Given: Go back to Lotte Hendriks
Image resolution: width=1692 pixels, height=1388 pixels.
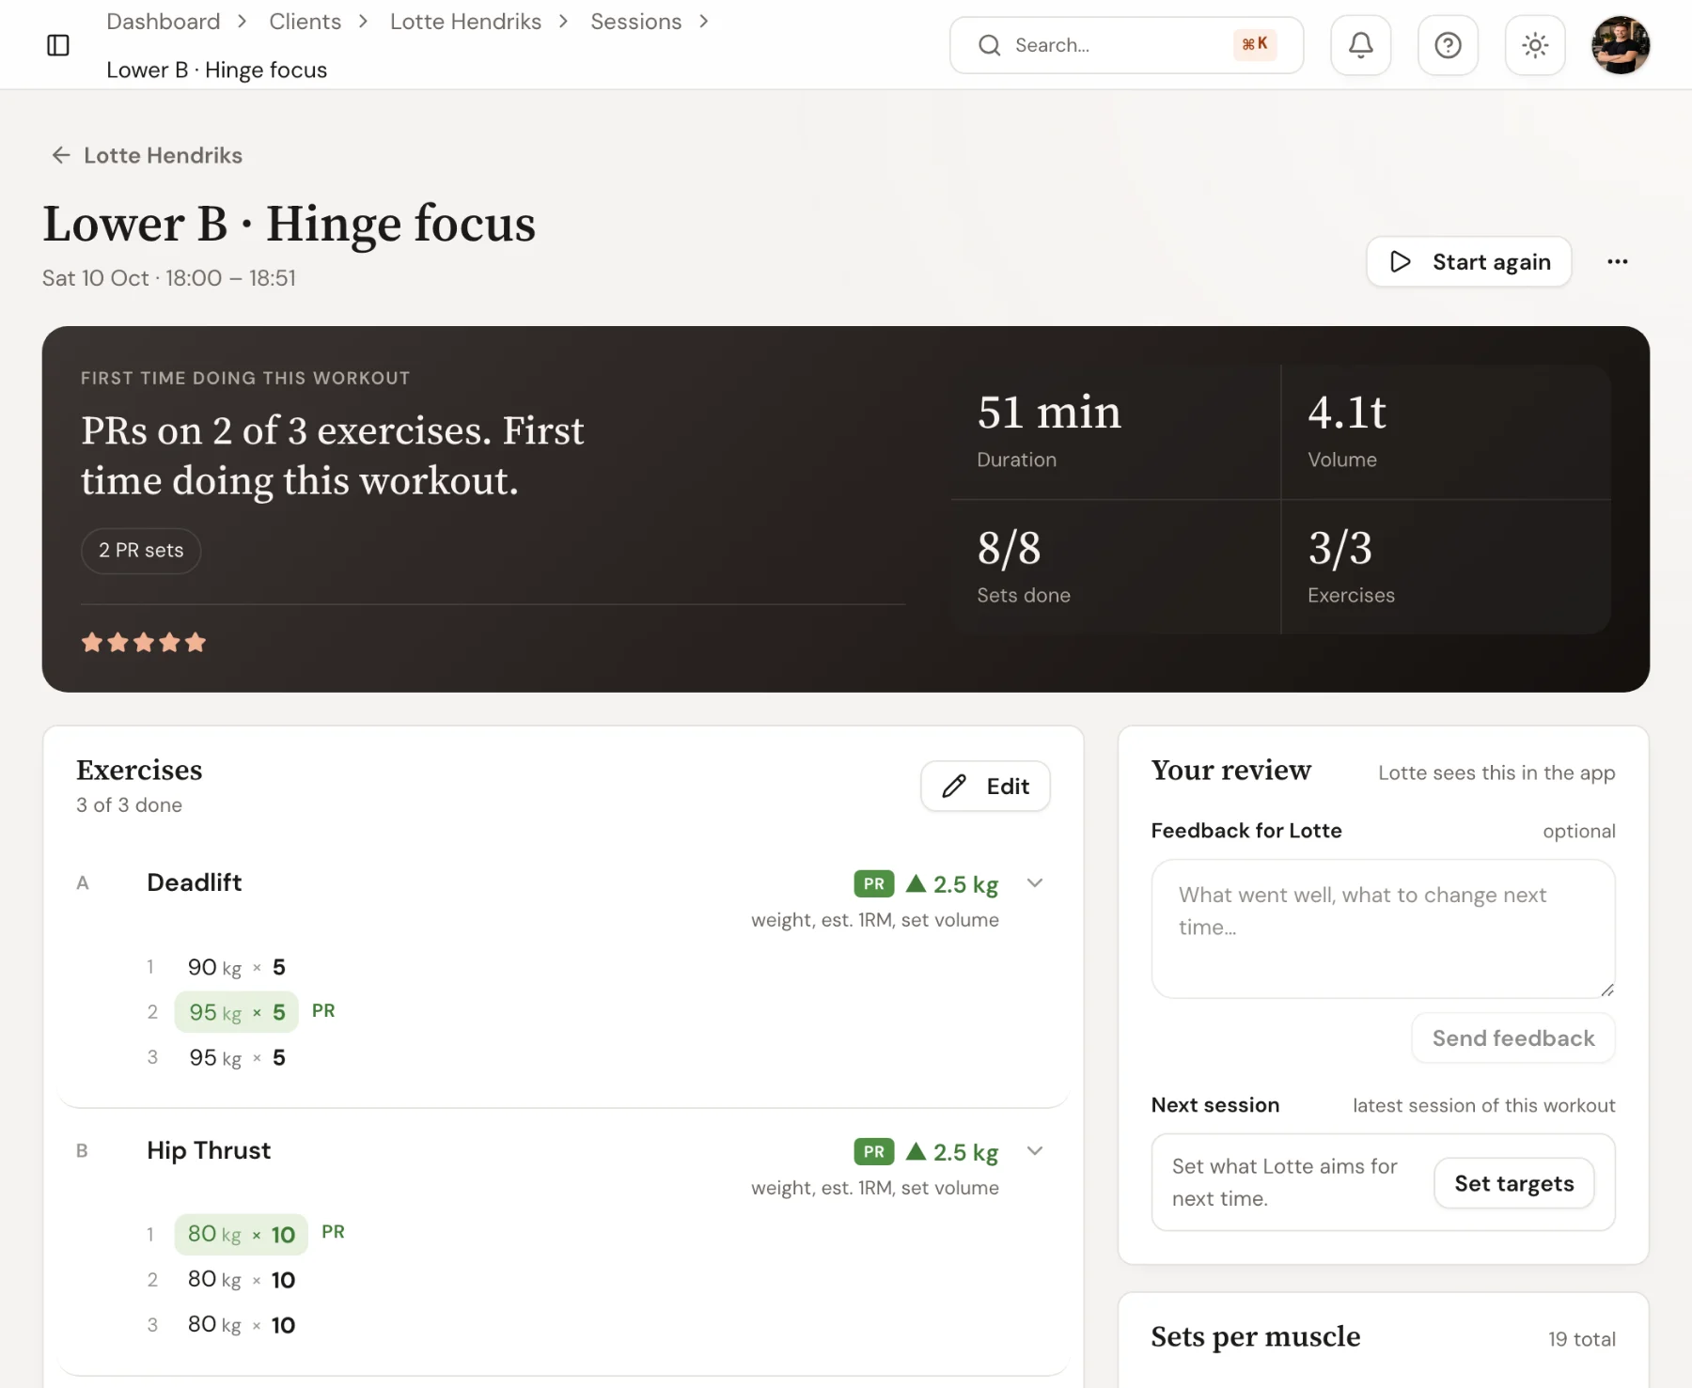Looking at the screenshot, I should [147, 155].
